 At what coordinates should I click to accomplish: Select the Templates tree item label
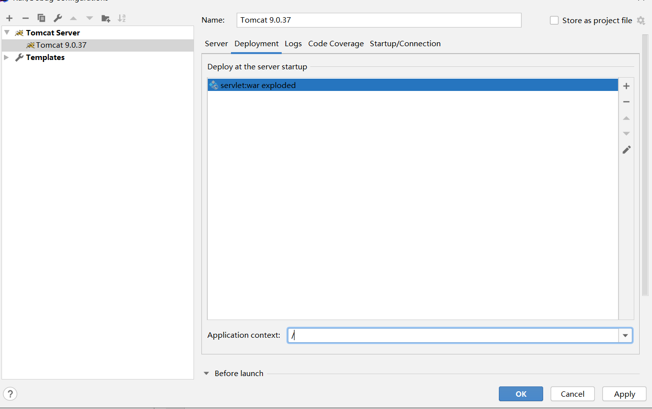[x=45, y=58]
